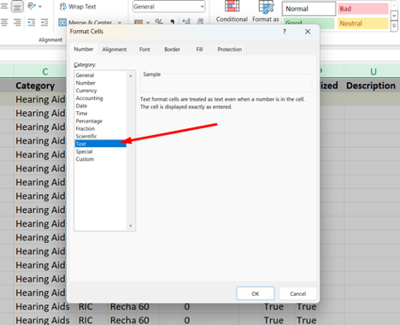The width and height of the screenshot is (400, 325).
Task: Click the Middle Align icon in ribbon
Action: point(17,6)
